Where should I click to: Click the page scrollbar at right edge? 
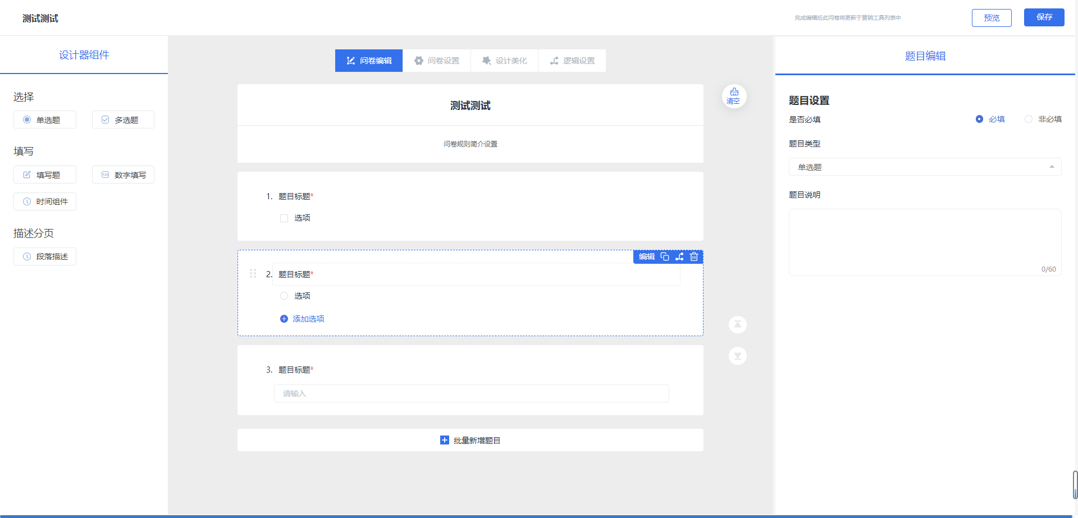[1075, 485]
